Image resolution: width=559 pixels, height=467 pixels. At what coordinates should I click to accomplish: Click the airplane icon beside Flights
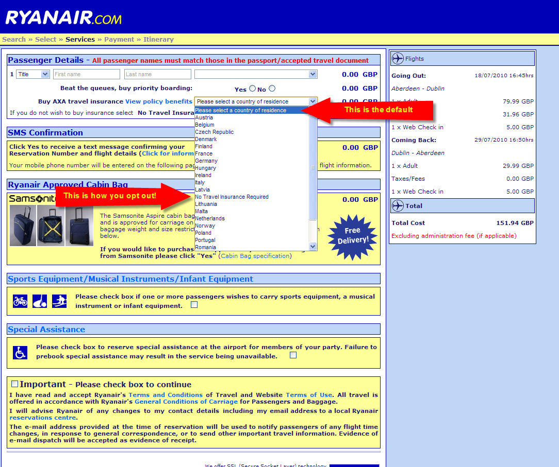398,58
